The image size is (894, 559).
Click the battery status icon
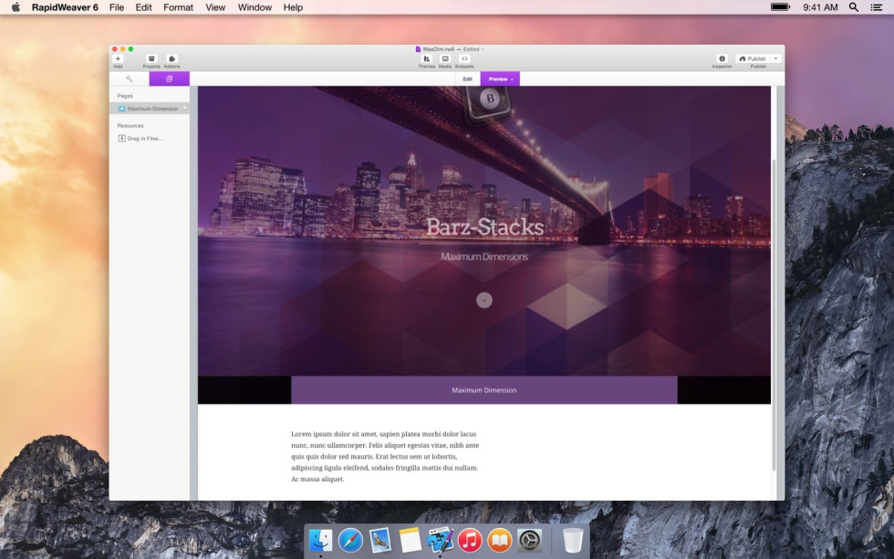tap(780, 7)
